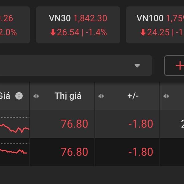Select the Giá column header
This screenshot has height=184, width=184.
coord(4,96)
